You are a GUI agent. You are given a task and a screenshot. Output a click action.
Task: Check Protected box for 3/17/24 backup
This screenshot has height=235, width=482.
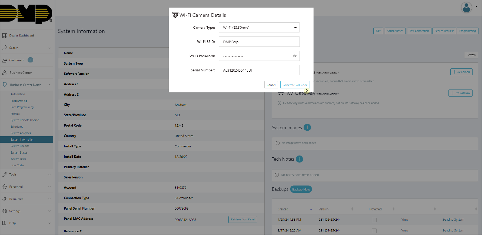pos(374,231)
